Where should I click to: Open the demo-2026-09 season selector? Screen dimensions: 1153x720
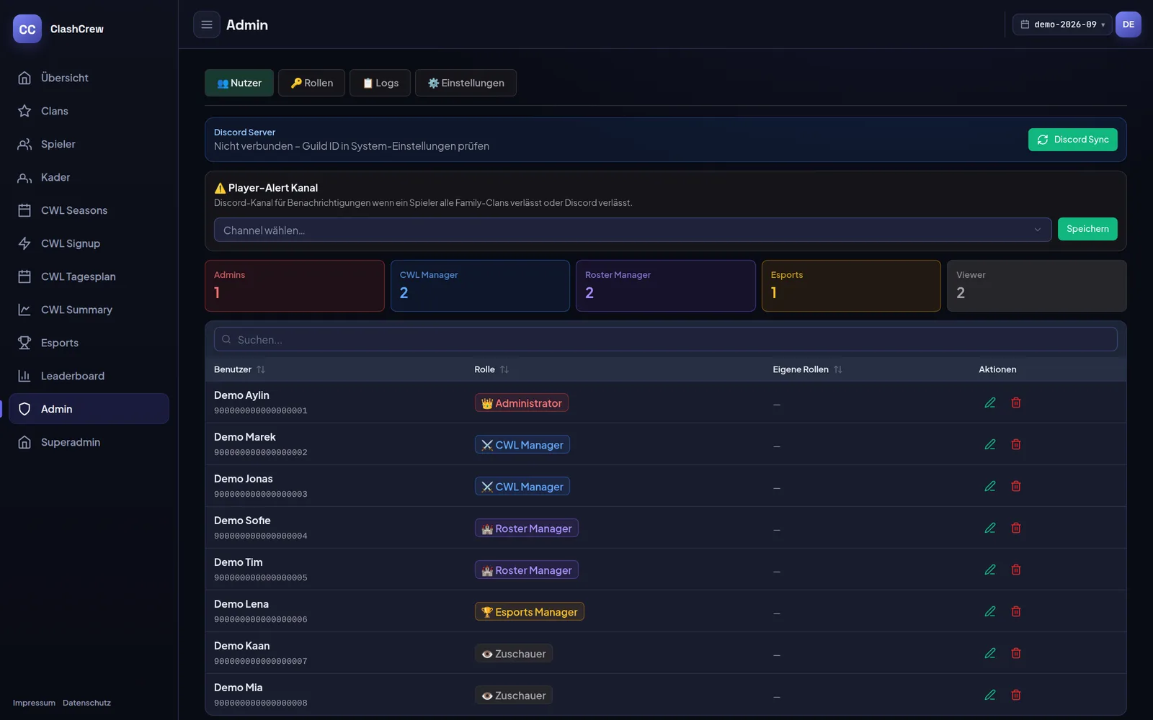pyautogui.click(x=1062, y=24)
